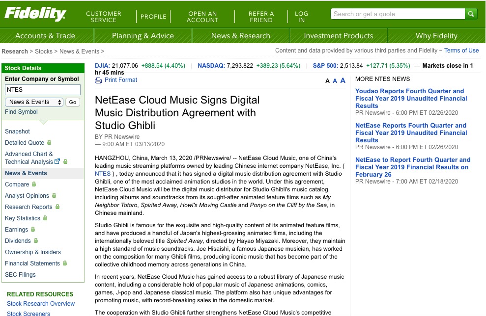Viewport: 486px width, 316px height.
Task: Click the News & Events breadcrumb
Action: [79, 52]
